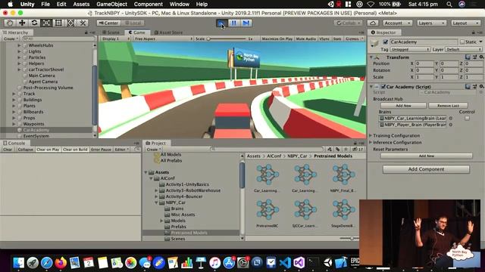Viewport: 485px width, 272px height.
Task: Select the custom editor tools icon
Action: click(x=83, y=23)
